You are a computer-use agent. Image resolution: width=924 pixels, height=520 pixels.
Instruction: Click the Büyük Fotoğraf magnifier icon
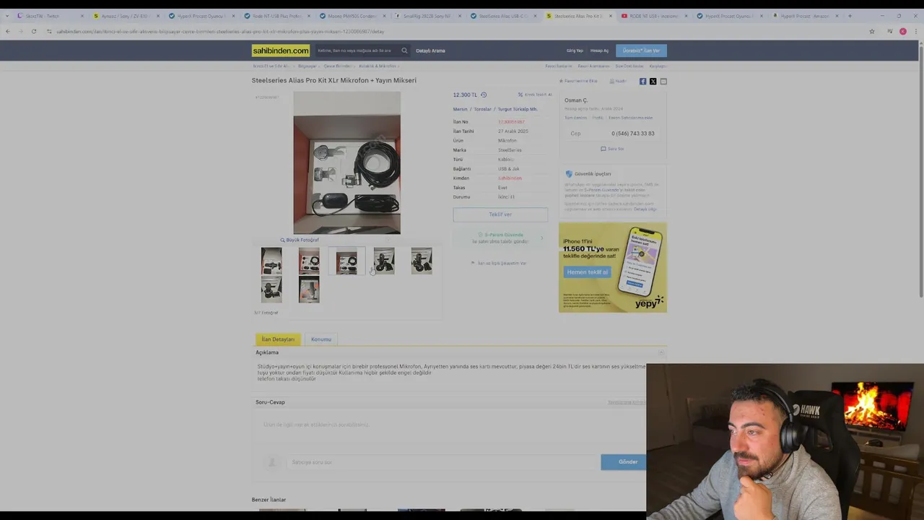(x=282, y=240)
